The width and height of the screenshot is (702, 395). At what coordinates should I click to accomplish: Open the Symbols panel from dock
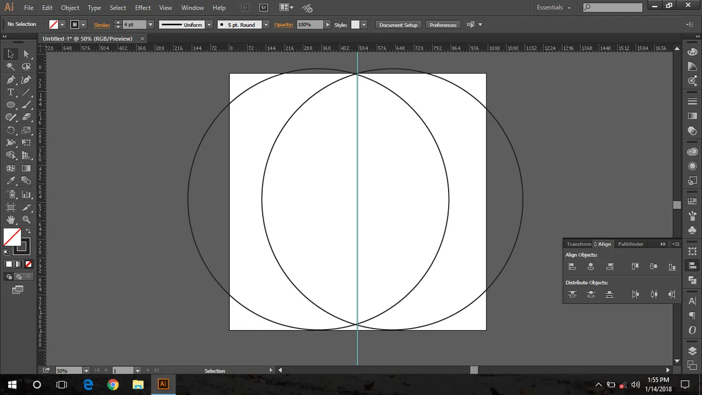click(692, 230)
